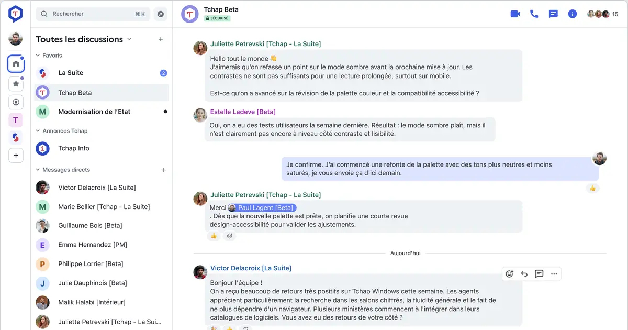Start a voice call

pyautogui.click(x=534, y=14)
